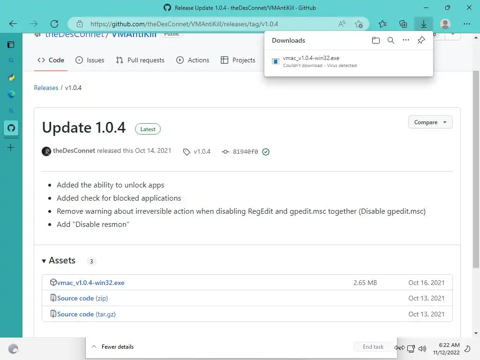Open the Compare dropdown
The image size is (480, 360).
[430, 122]
